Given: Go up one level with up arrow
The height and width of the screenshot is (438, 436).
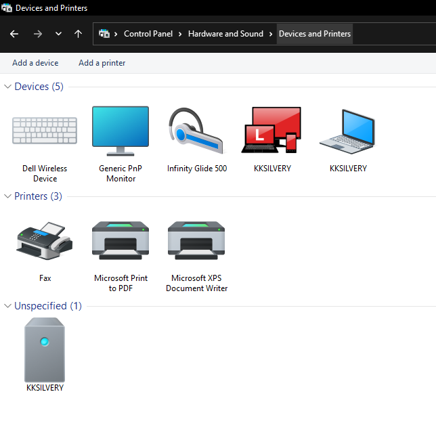Looking at the screenshot, I should point(78,34).
